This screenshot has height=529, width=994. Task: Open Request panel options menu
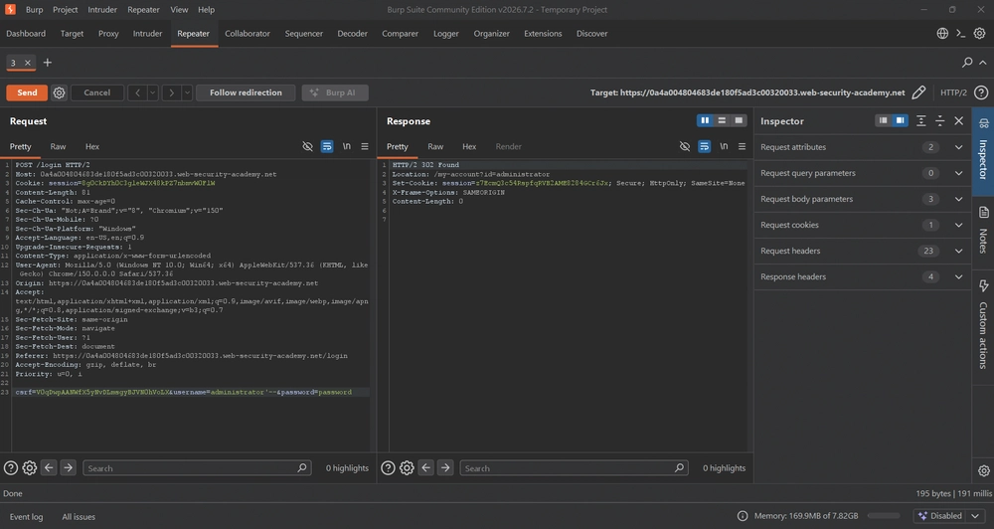[365, 146]
